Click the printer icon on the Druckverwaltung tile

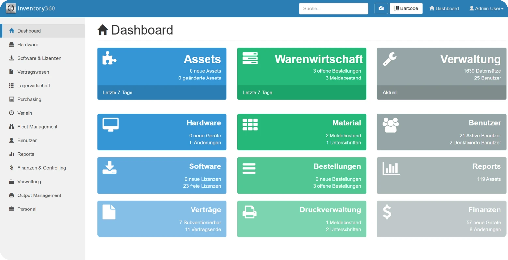pyautogui.click(x=250, y=212)
